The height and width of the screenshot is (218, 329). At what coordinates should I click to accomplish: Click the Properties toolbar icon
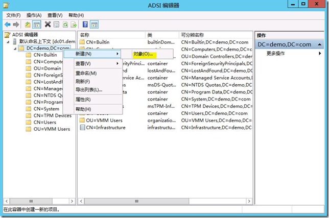click(x=56, y=25)
